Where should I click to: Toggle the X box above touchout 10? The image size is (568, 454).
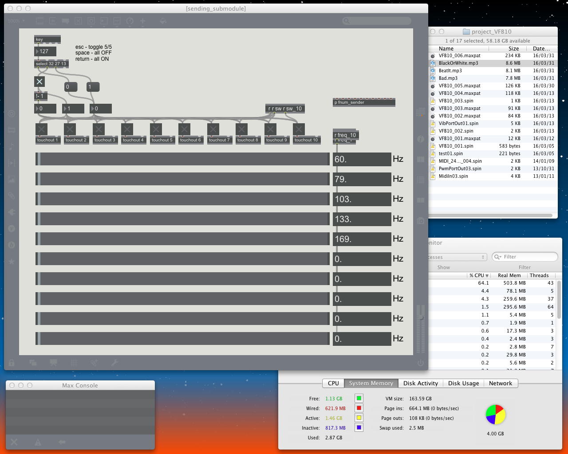(299, 129)
